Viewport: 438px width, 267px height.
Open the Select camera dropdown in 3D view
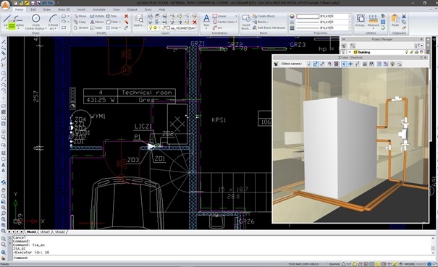click(x=291, y=64)
